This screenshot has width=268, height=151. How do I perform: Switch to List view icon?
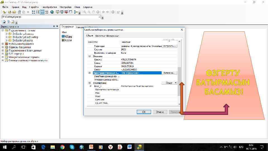point(38,12)
